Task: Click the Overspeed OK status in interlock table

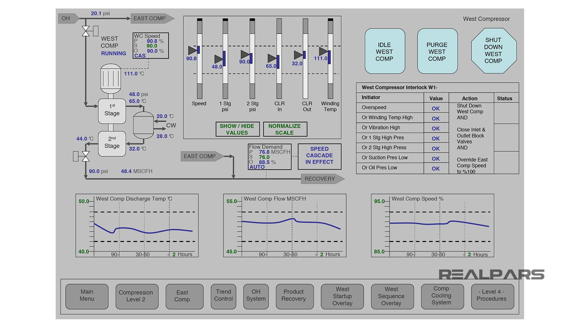Action: [x=436, y=108]
